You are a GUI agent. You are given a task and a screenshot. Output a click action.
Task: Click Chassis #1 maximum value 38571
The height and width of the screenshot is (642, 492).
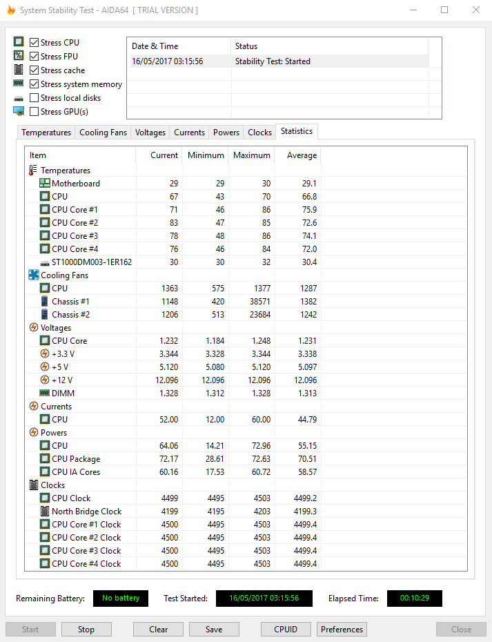click(260, 302)
